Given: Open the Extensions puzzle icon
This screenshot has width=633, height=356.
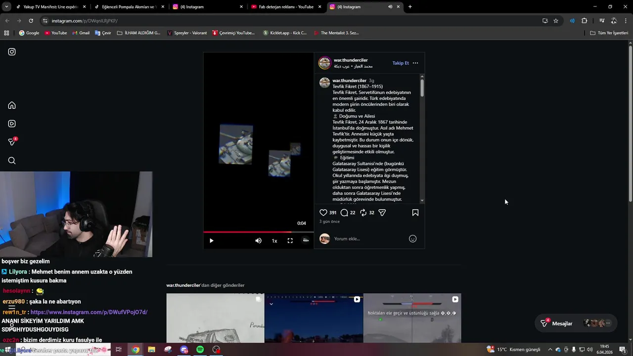Looking at the screenshot, I should (585, 21).
